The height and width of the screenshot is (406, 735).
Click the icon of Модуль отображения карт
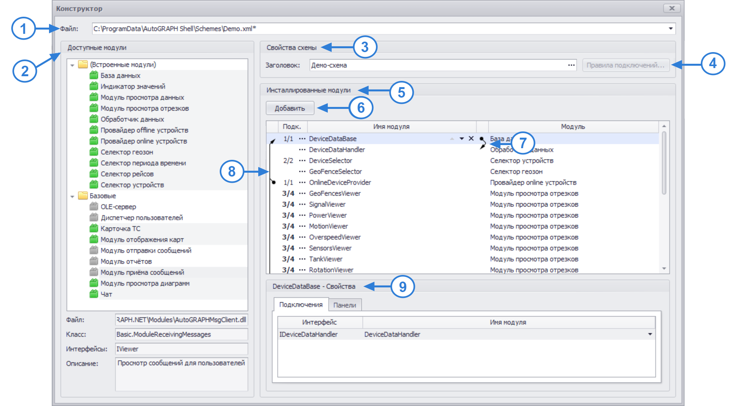point(94,239)
